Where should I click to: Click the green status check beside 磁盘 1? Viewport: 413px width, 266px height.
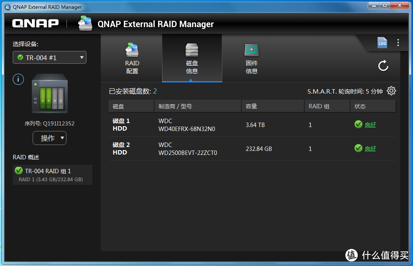[x=358, y=124]
